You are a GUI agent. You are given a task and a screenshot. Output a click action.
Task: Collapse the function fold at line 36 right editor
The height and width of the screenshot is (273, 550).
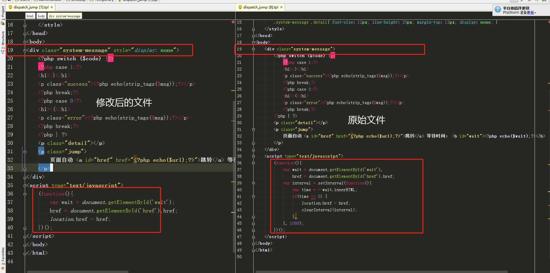[x=253, y=163]
